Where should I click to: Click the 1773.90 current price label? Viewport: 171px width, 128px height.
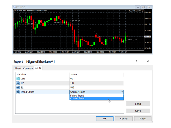[x=148, y=37]
